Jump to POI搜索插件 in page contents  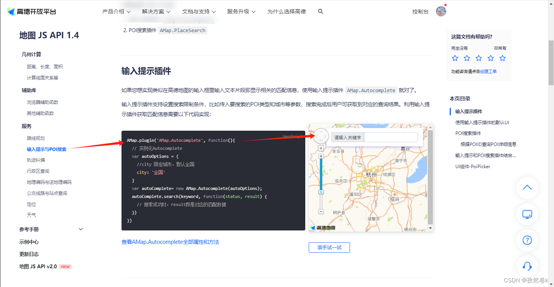click(468, 133)
